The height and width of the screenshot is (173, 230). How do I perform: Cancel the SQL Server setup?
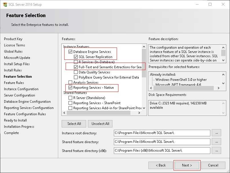coord(213,165)
